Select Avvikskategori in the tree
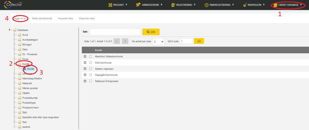Image resolution: width=309 pixels, height=130 pixels. click(x=30, y=40)
